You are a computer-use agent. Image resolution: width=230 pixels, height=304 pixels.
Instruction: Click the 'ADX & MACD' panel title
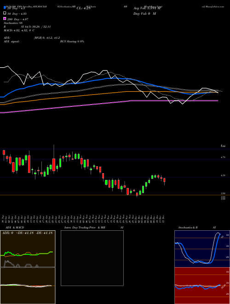click(15, 228)
